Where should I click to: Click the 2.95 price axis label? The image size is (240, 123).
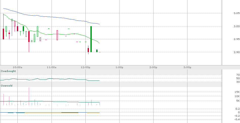pyautogui.click(x=237, y=39)
